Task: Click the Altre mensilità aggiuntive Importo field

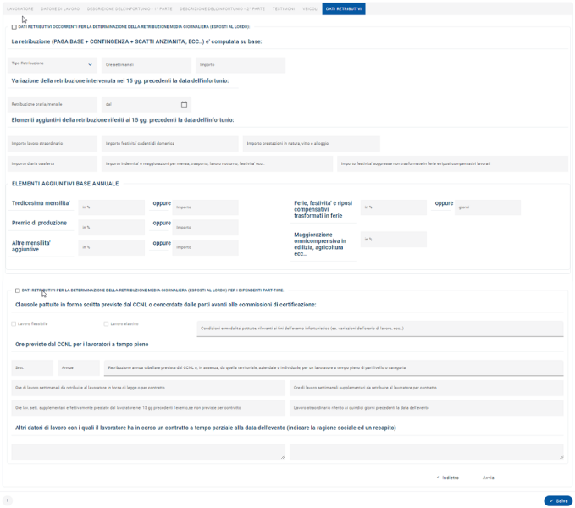Action: click(x=205, y=247)
